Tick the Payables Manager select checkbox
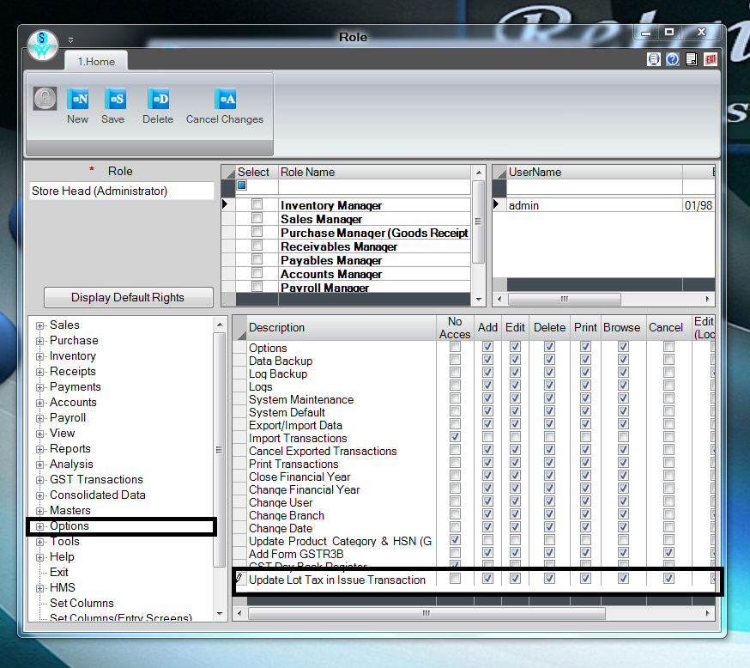Screen dimensions: 750x668 (257, 259)
